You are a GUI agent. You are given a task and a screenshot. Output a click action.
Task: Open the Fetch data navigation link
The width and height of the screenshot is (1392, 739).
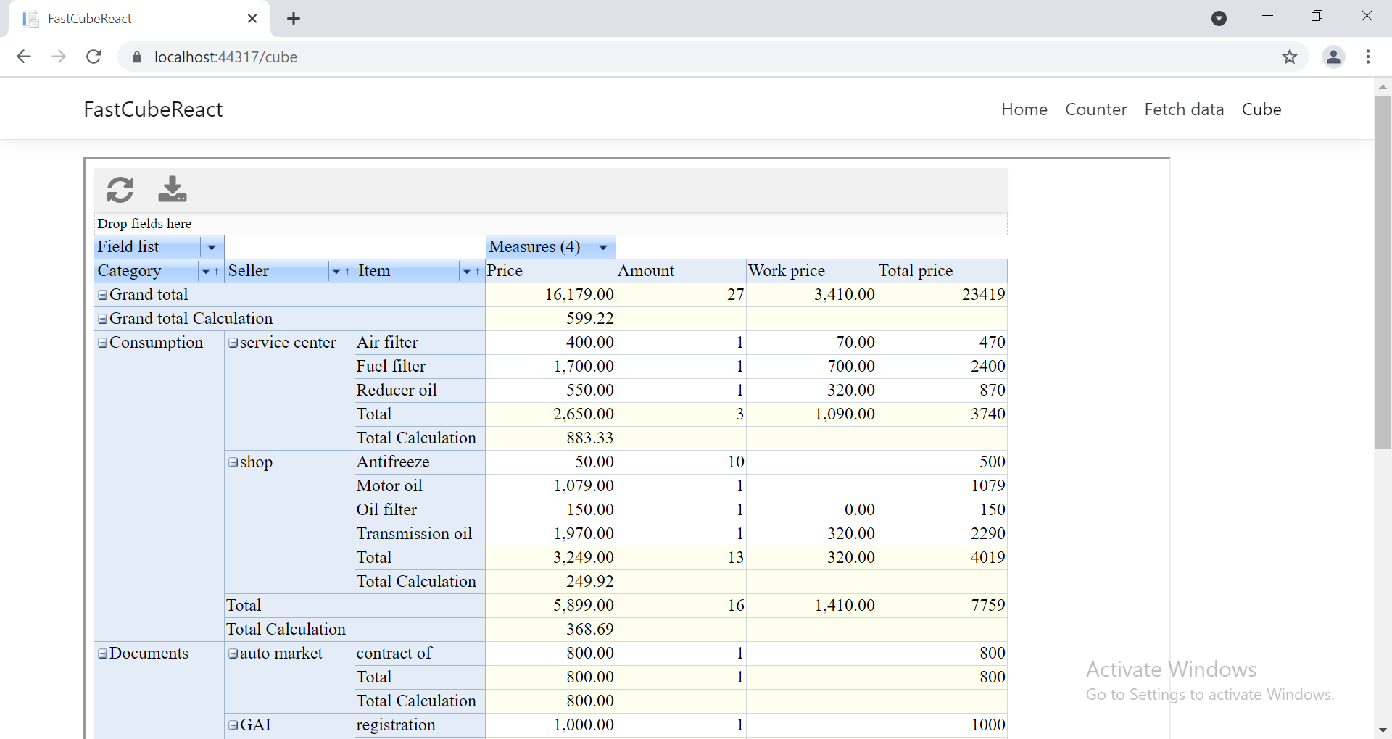[1184, 109]
